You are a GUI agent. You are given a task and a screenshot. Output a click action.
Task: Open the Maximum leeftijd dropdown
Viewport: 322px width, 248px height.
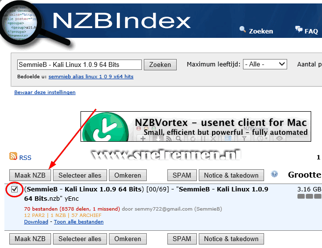pyautogui.click(x=265, y=64)
